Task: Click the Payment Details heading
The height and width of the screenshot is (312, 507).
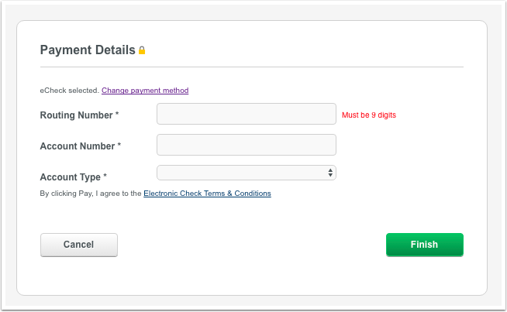Action: (x=88, y=50)
